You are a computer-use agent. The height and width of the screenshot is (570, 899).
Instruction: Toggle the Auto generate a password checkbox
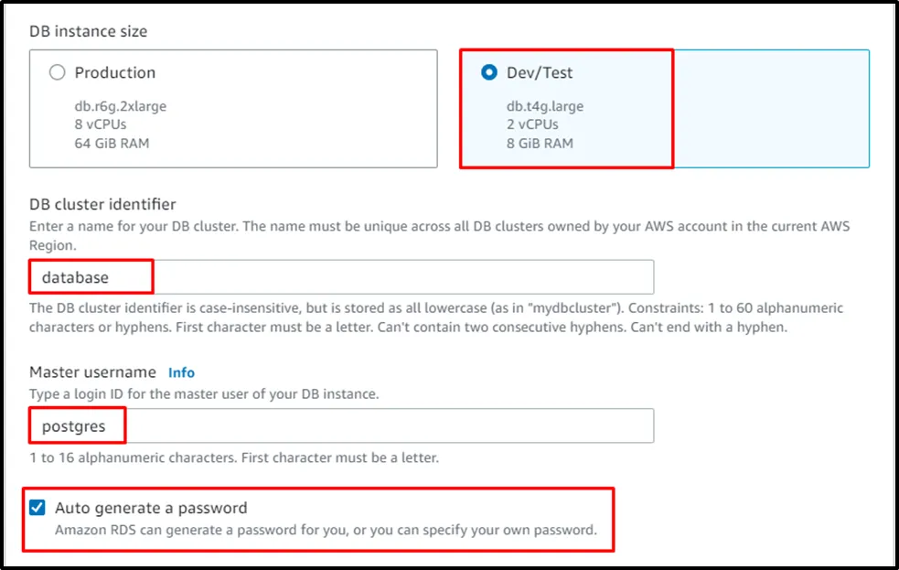click(x=37, y=508)
